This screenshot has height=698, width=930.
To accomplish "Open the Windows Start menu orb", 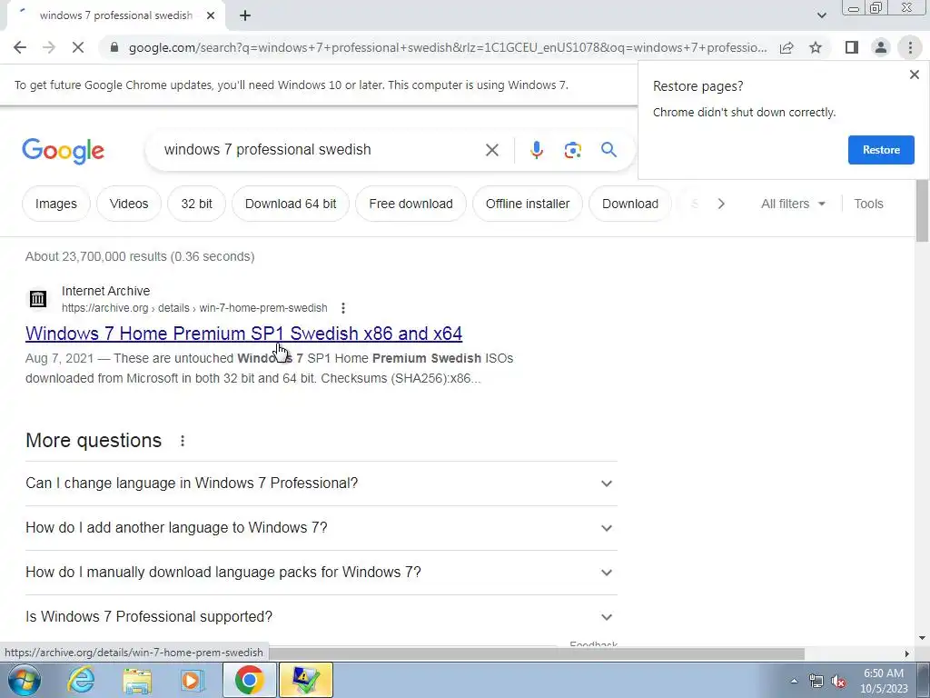I will [24, 680].
